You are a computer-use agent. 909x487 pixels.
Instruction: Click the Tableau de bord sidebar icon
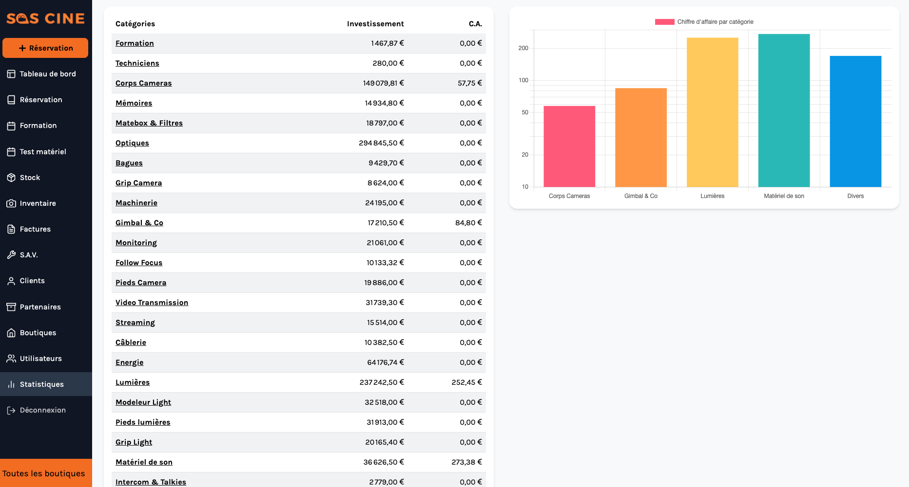11,74
